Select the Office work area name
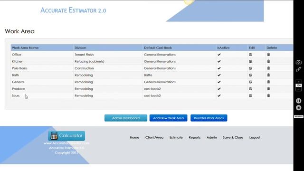This screenshot has height=171, width=304. [x=17, y=55]
